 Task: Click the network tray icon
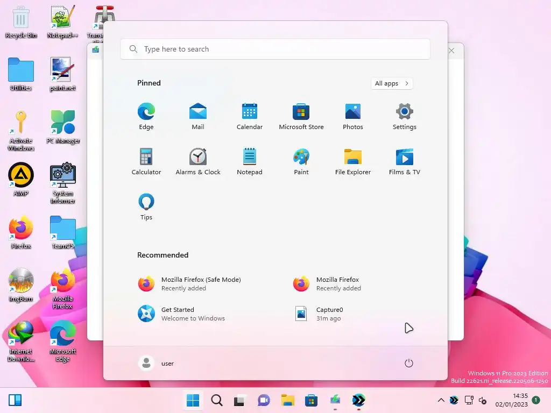(x=469, y=400)
